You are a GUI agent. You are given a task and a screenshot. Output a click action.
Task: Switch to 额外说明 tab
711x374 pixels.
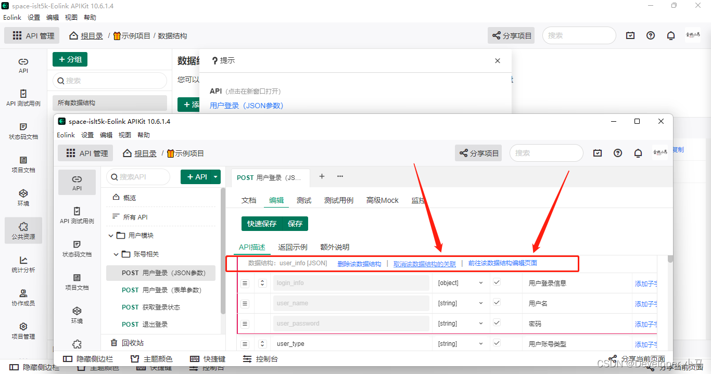335,247
